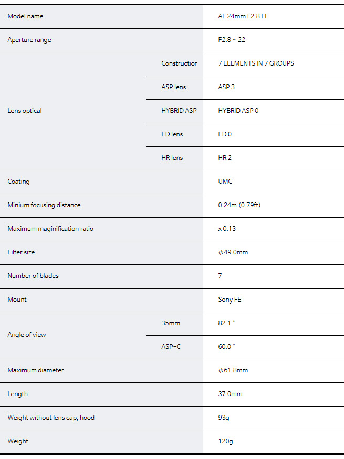Click the ED lens sub-label
The image size is (344, 459).
(172, 134)
